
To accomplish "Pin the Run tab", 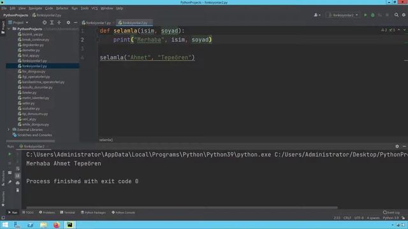I will 10,182.
